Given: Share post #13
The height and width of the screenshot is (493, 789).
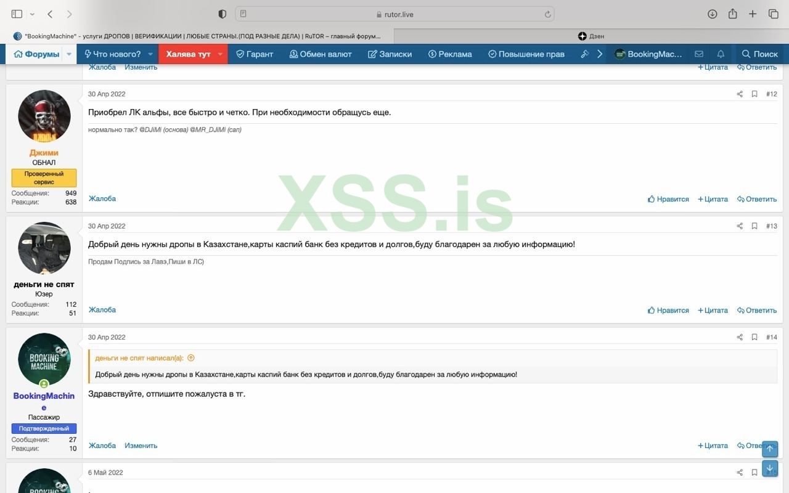Looking at the screenshot, I should pos(740,226).
